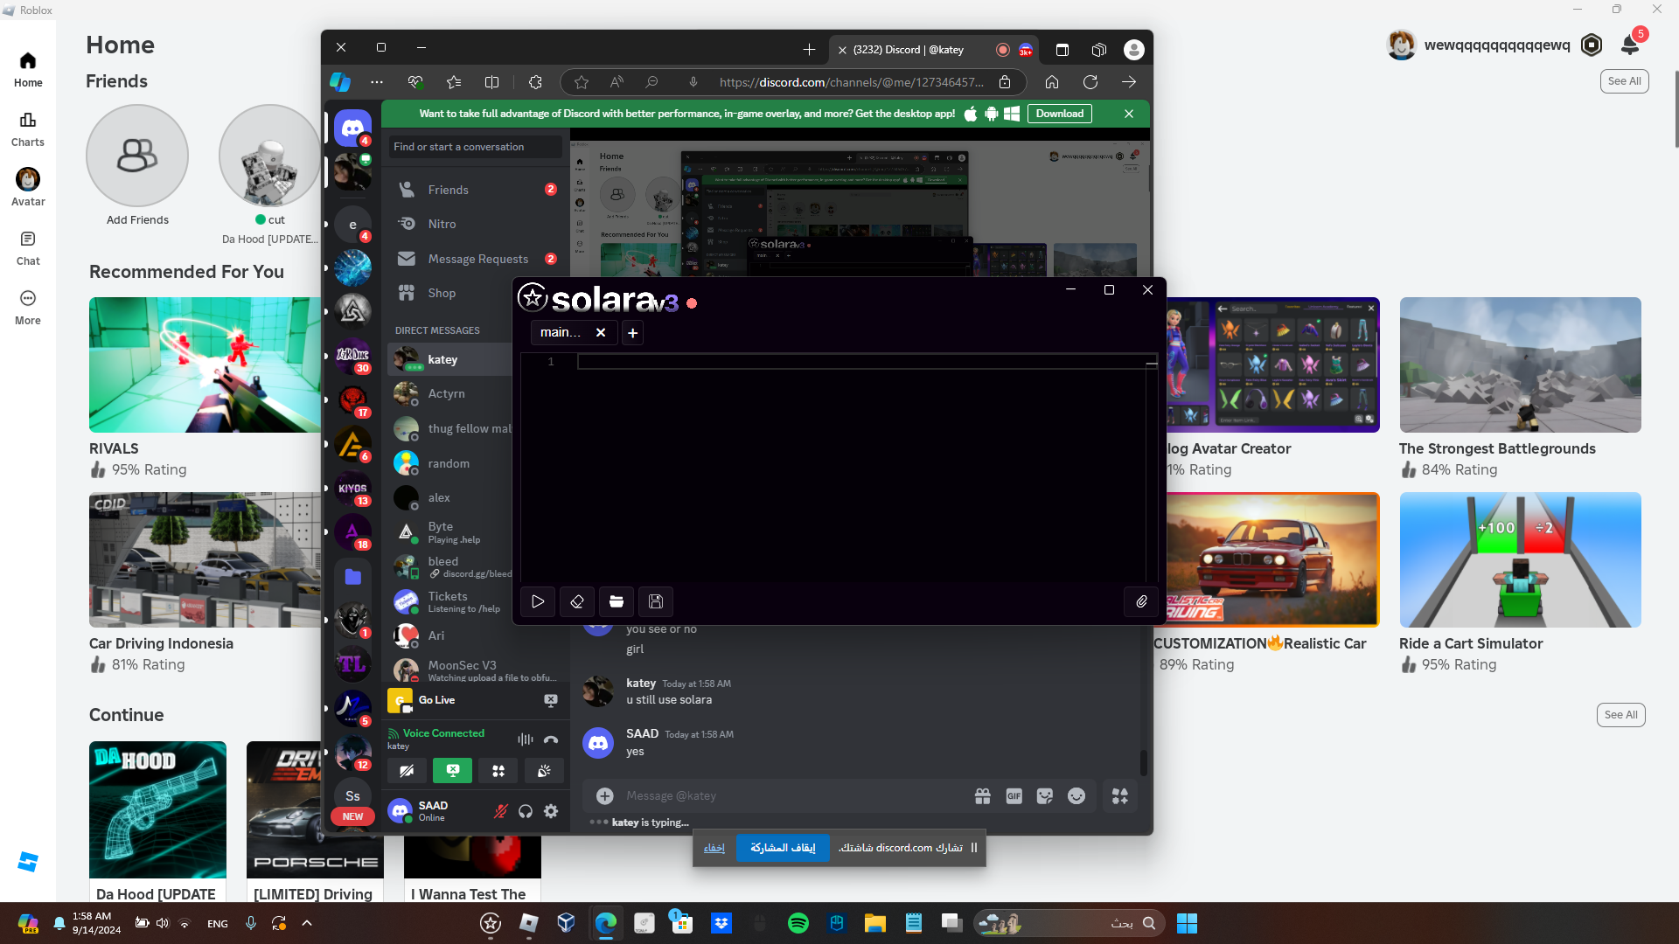Image resolution: width=1679 pixels, height=944 pixels.
Task: Click the Solara attach paperclip icon
Action: point(1141,601)
